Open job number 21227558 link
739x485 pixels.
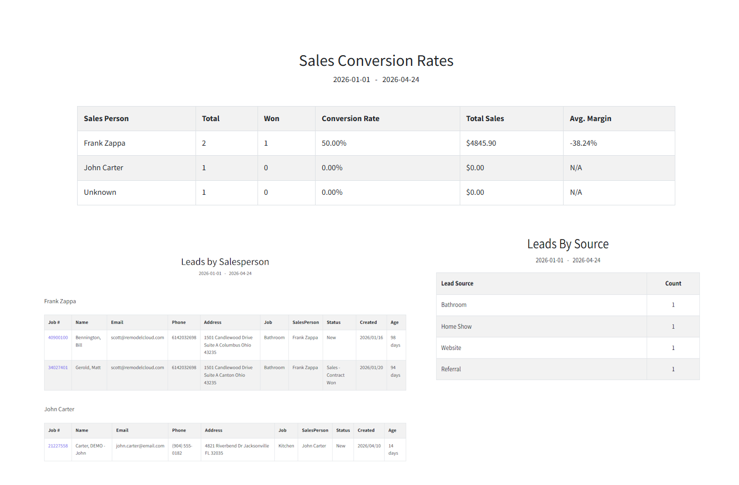pyautogui.click(x=58, y=446)
